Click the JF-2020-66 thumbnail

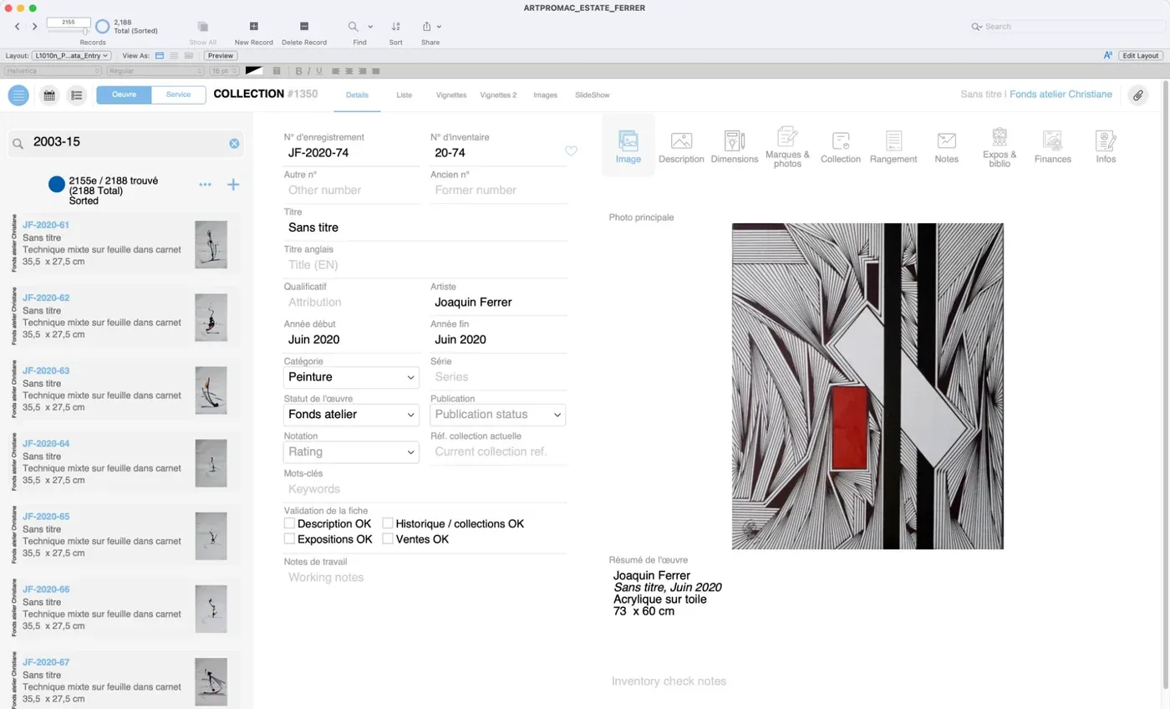pyautogui.click(x=211, y=608)
